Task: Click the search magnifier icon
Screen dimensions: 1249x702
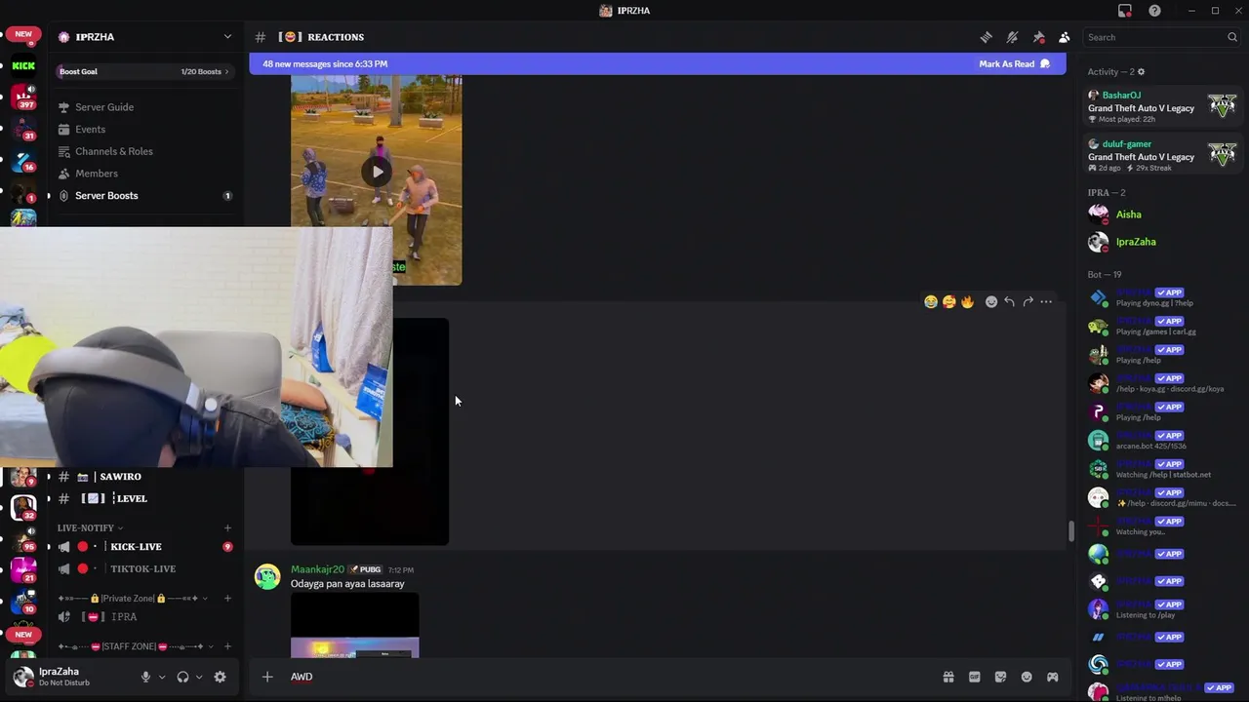Action: (1232, 37)
